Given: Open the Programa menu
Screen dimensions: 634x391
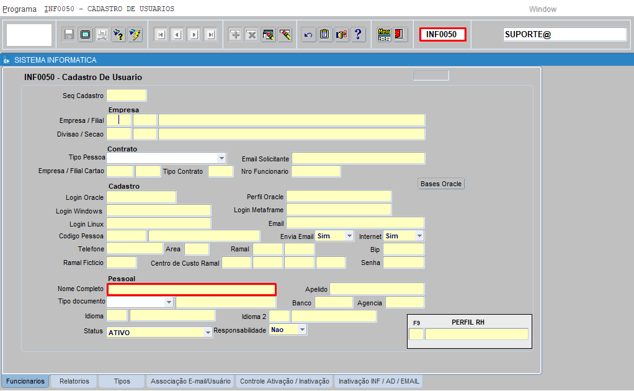Looking at the screenshot, I should (19, 9).
